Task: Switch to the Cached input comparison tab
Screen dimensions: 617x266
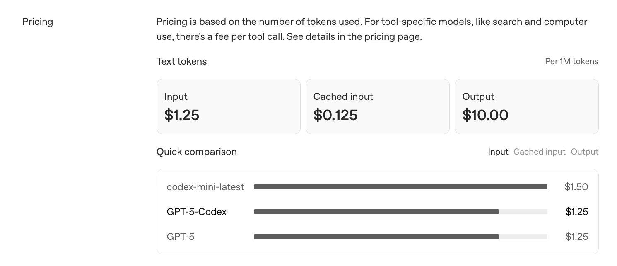Action: point(539,152)
